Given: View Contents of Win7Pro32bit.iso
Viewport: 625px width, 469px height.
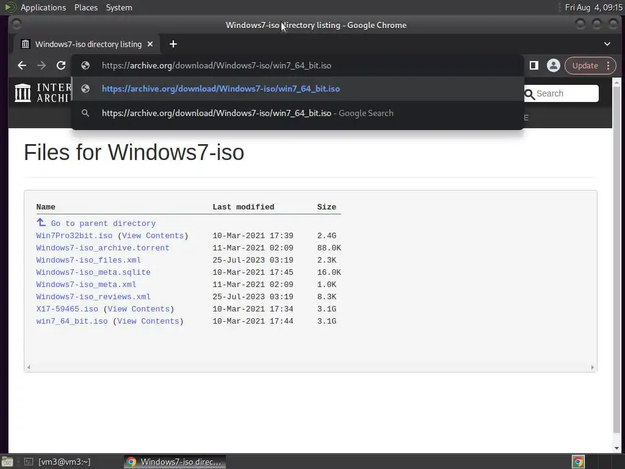Looking at the screenshot, I should (153, 236).
